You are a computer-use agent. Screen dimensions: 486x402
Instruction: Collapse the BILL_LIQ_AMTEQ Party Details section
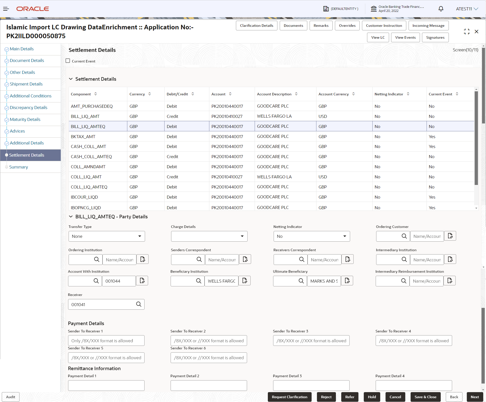71,217
